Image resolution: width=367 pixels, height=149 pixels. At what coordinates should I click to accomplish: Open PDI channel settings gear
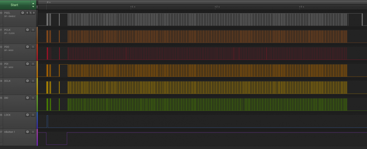point(27,63)
